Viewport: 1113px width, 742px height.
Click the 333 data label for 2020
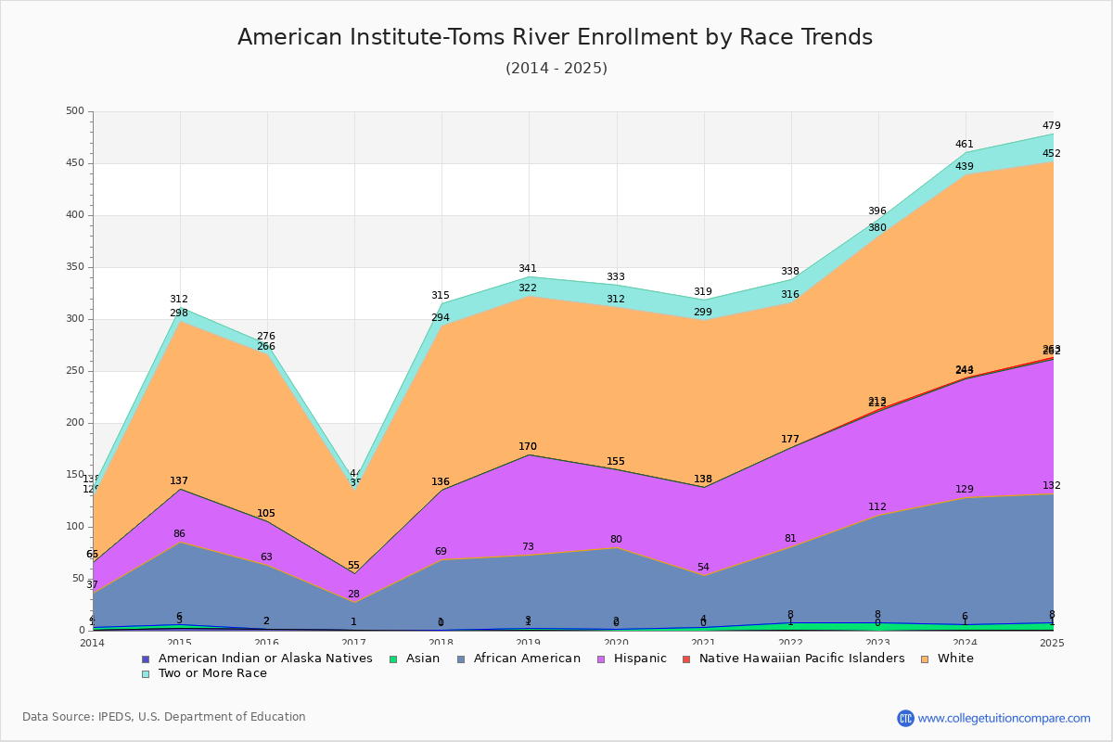click(616, 277)
